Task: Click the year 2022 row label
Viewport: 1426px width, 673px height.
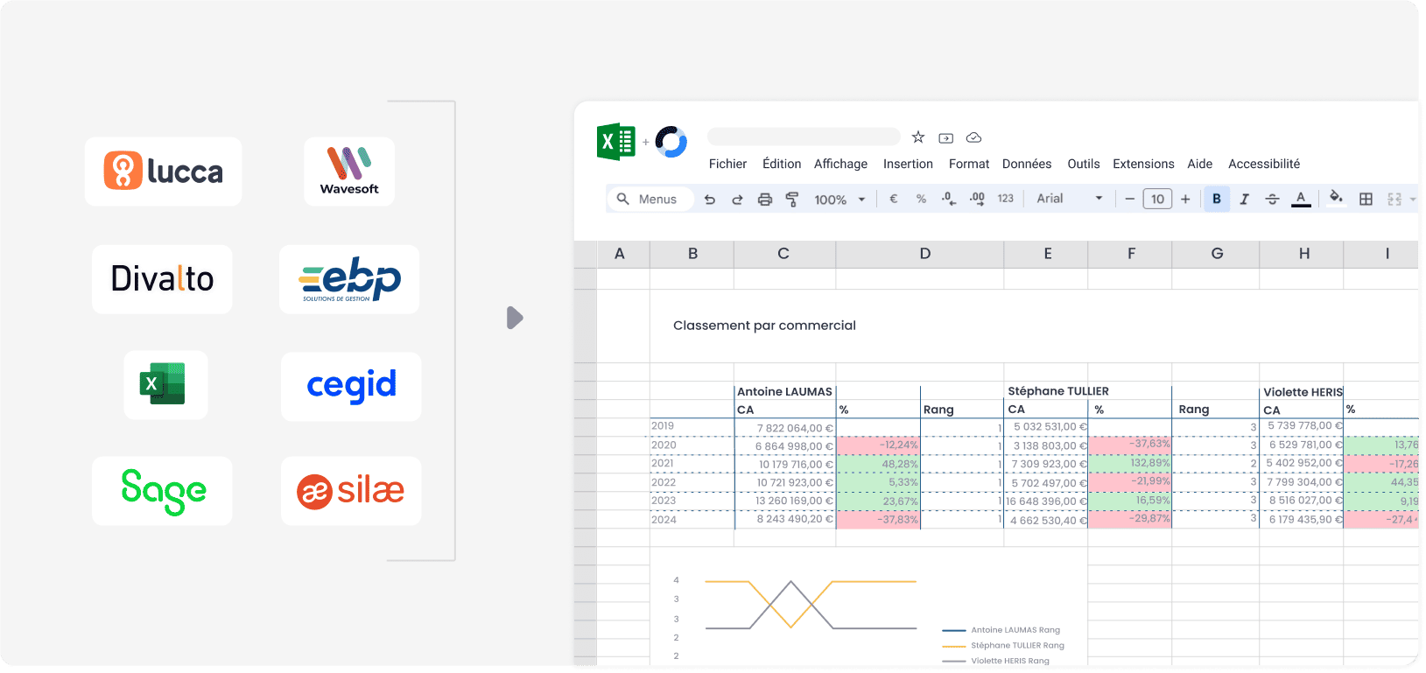Action: [664, 482]
